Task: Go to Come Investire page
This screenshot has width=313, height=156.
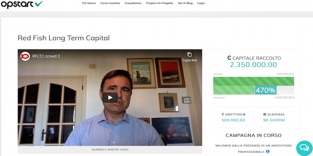Action: click(x=110, y=3)
